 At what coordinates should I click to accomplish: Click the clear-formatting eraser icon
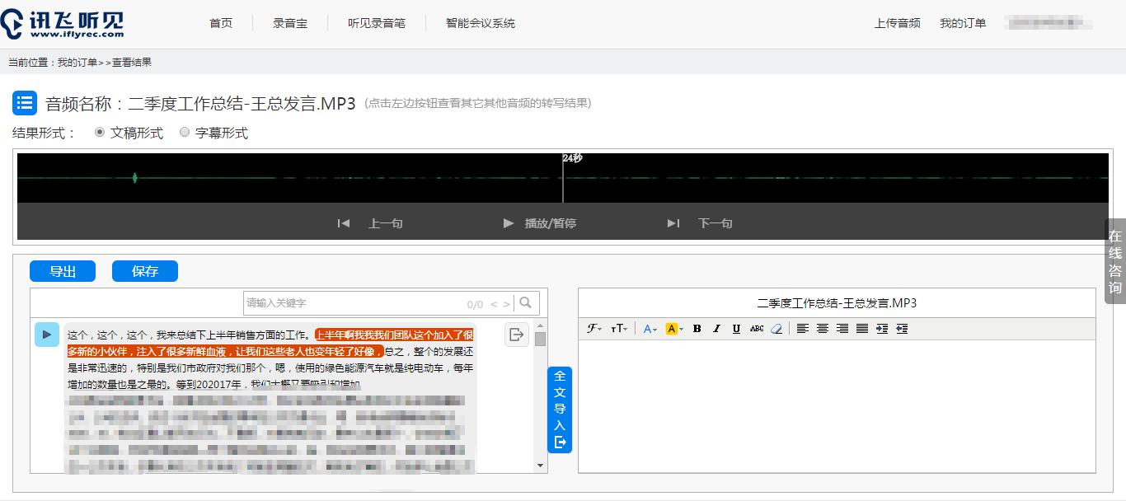[x=776, y=328]
